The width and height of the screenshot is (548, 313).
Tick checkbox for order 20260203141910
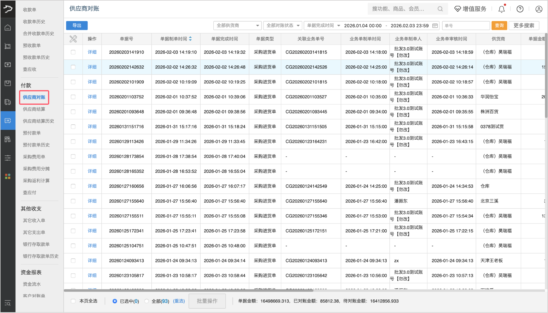click(73, 52)
